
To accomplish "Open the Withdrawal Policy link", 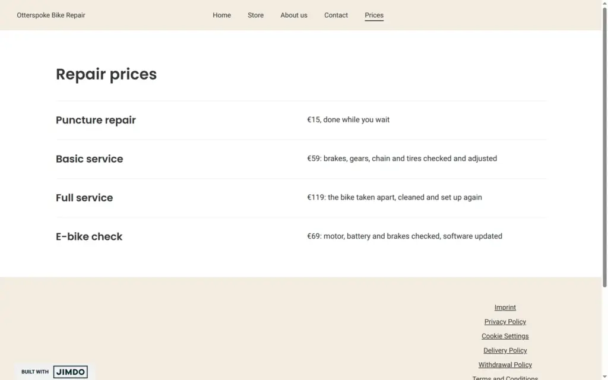I will tap(505, 365).
